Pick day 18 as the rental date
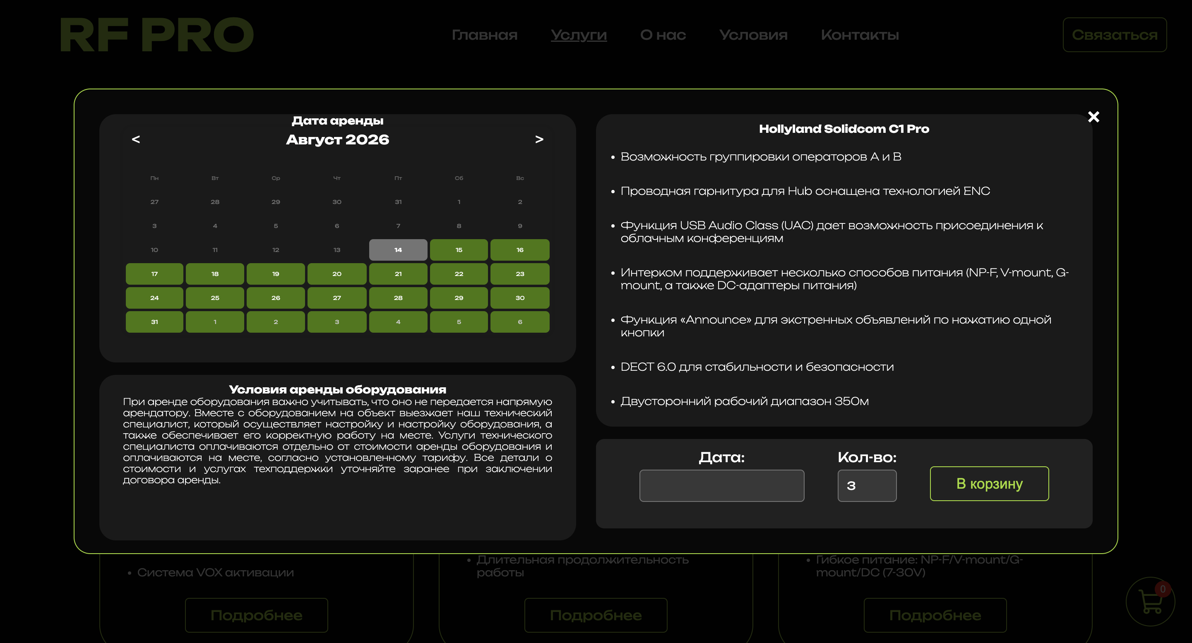The height and width of the screenshot is (643, 1192). (x=215, y=274)
